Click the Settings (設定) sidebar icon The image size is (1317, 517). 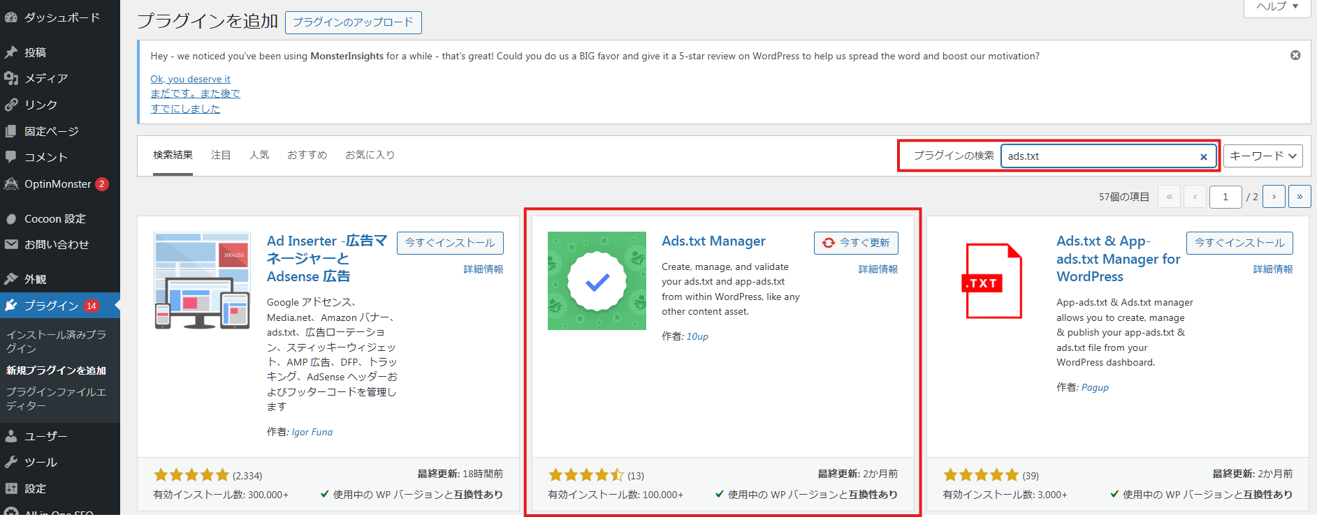[11, 488]
